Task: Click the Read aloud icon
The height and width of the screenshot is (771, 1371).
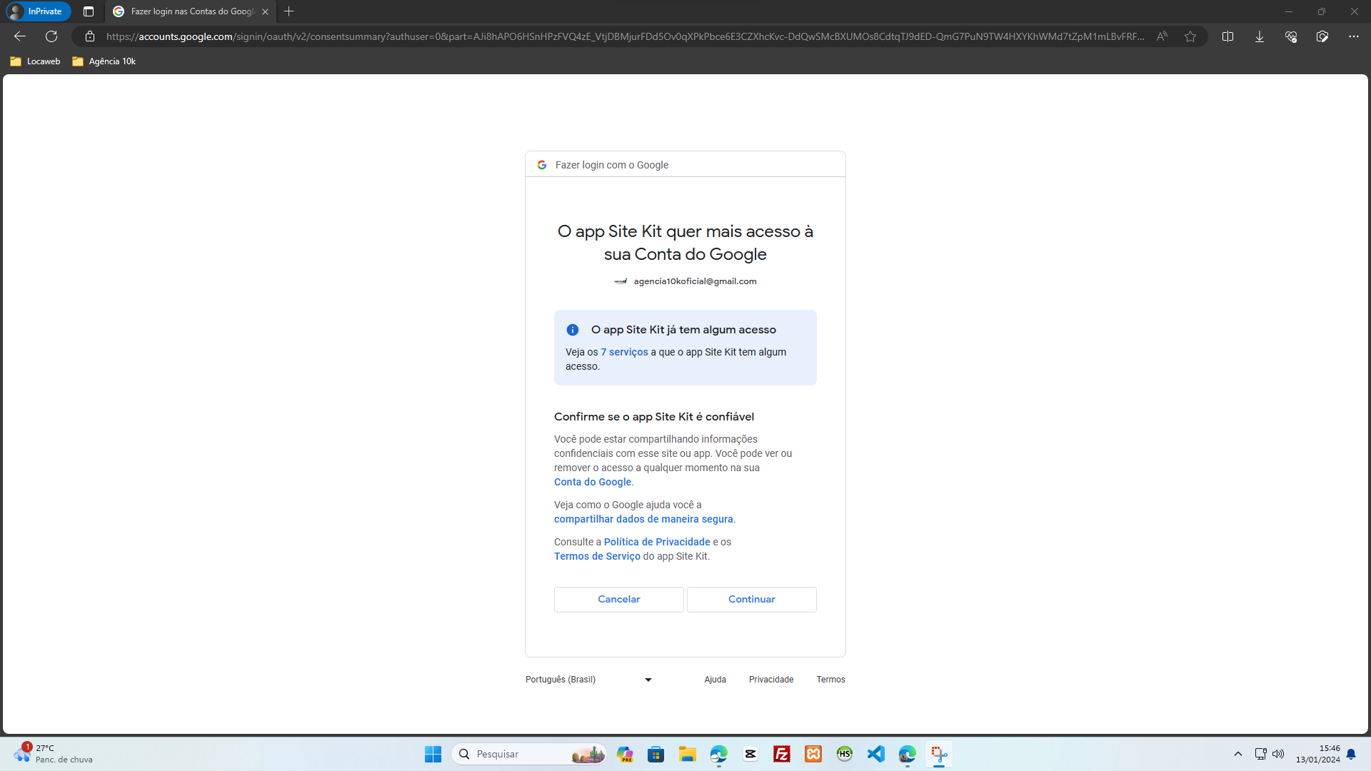Action: 1162,36
